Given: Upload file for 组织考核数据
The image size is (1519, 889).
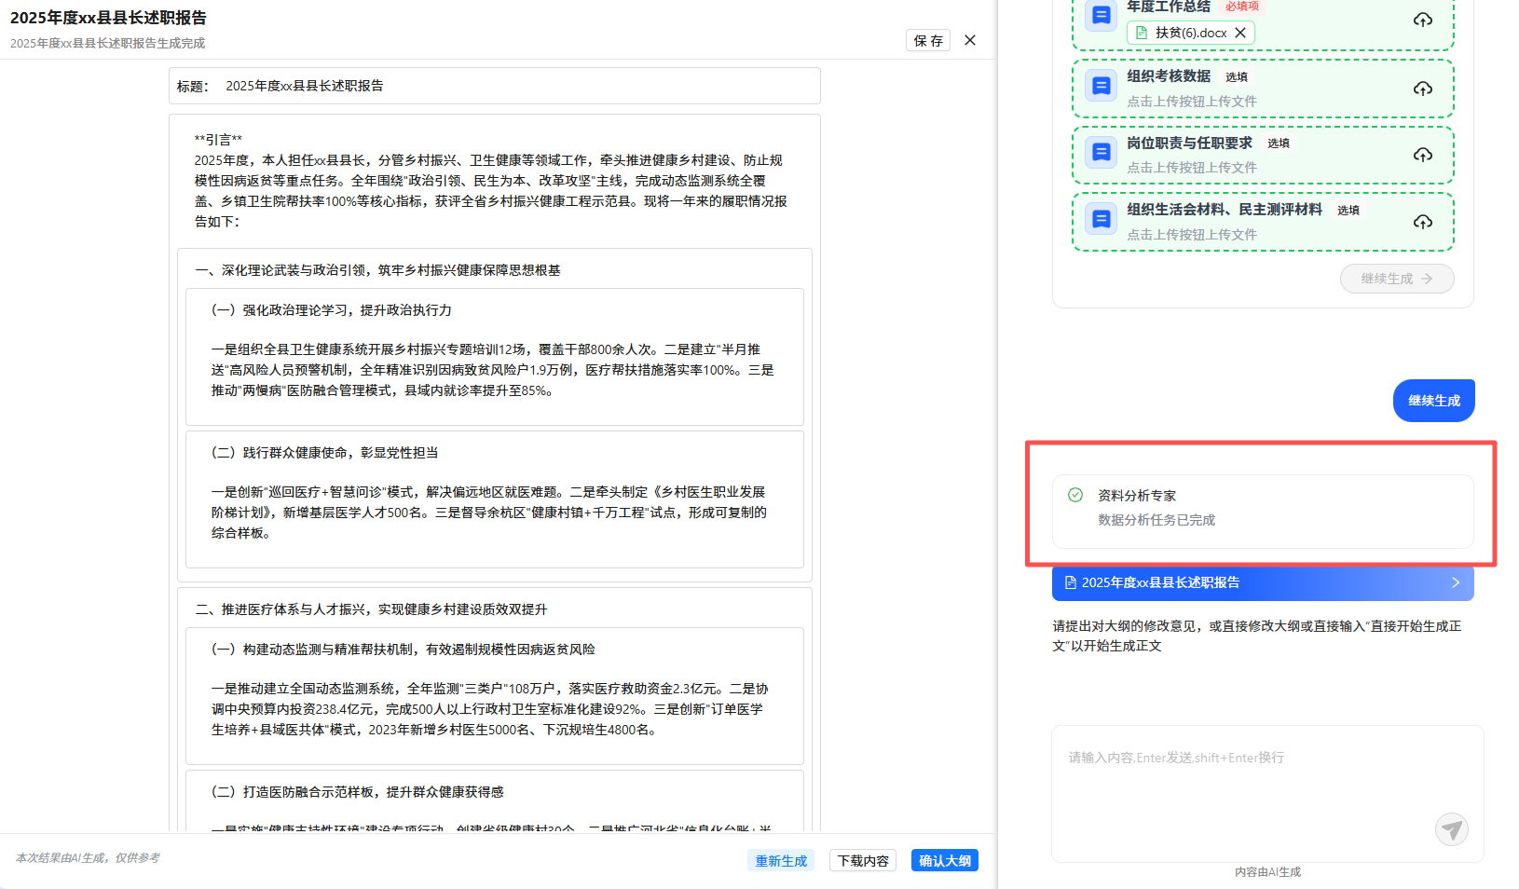Looking at the screenshot, I should tap(1422, 89).
